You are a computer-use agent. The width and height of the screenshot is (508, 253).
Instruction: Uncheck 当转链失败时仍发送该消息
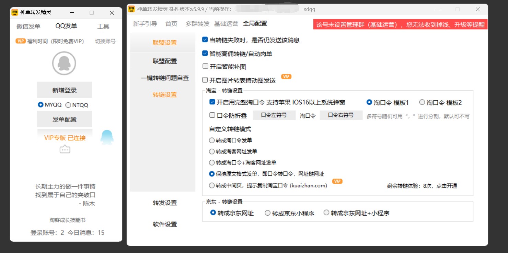coord(205,40)
